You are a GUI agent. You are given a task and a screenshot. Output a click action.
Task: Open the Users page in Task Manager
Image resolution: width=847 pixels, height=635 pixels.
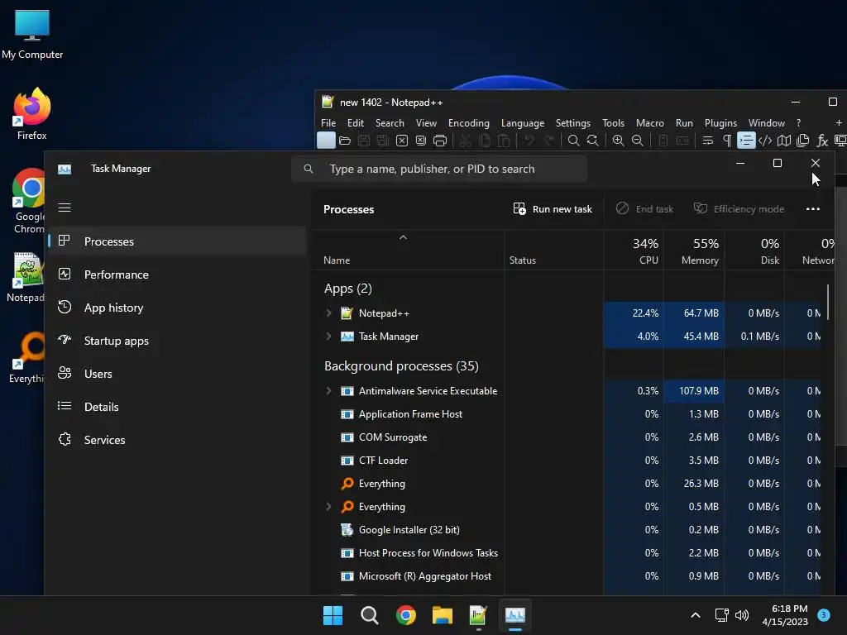(177, 374)
